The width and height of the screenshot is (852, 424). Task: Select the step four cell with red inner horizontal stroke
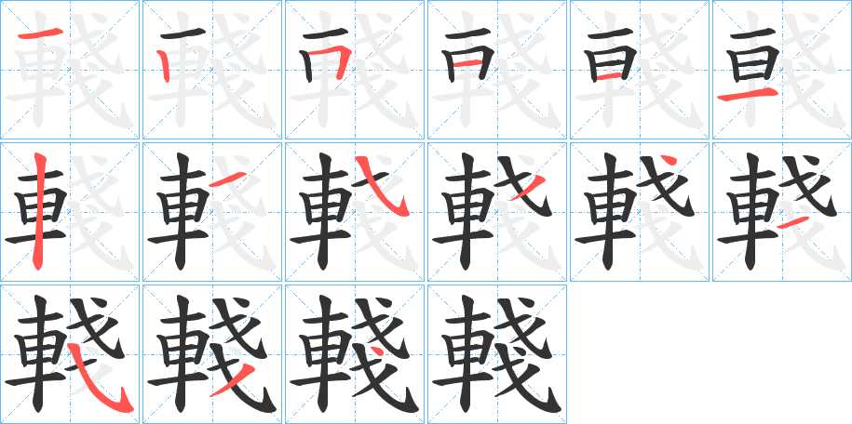coord(497,70)
